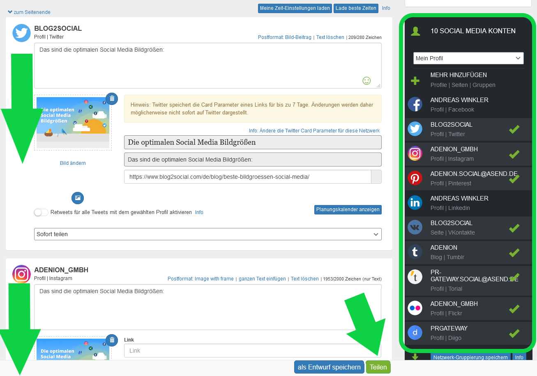The width and height of the screenshot is (537, 376).
Task: Click the green Teilen button
Action: click(378, 367)
